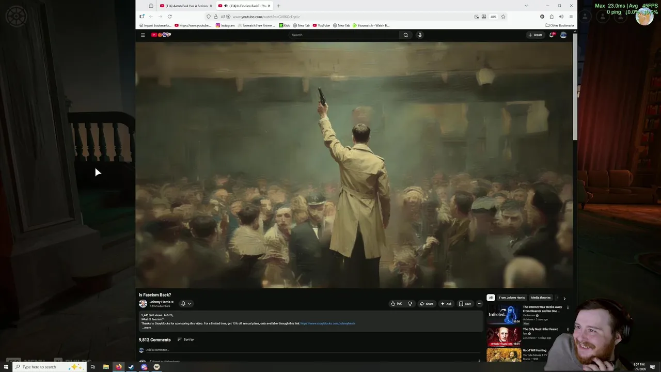Focus the YouTube Search field
Screen dimensions: 661x372
click(x=344, y=35)
